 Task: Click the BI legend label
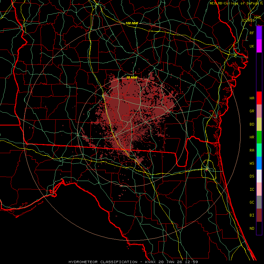click(252, 215)
